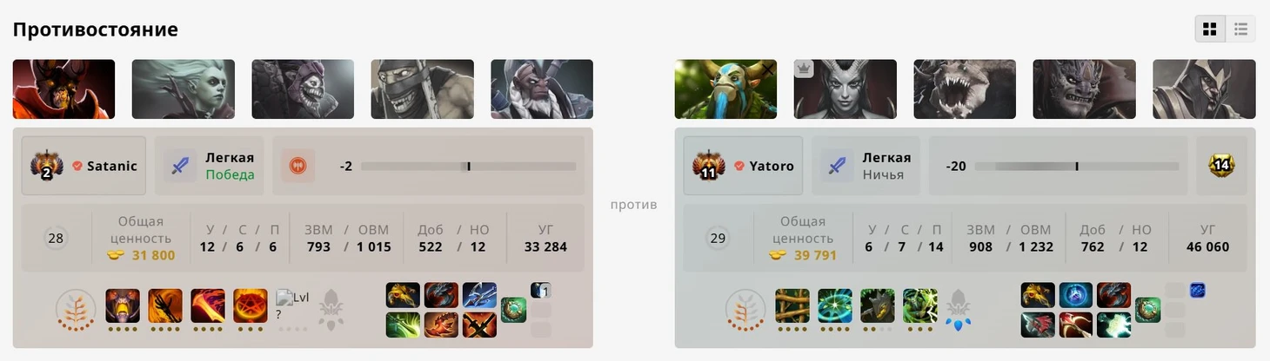The image size is (1270, 361).
Task: Open Yatoro's talent tree icon
Action: (x=746, y=310)
